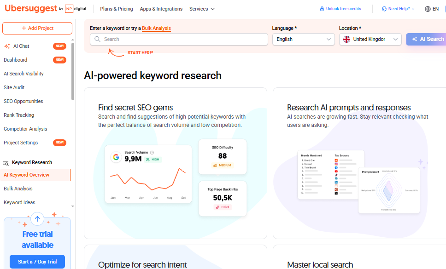Click the Keyword Research section icon
The image size is (446, 269).
pos(6,163)
